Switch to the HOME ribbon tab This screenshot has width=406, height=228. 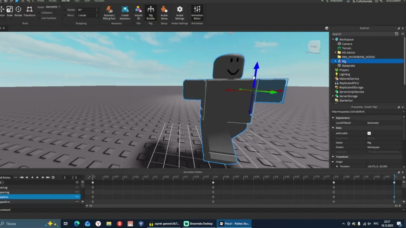(41, 1)
